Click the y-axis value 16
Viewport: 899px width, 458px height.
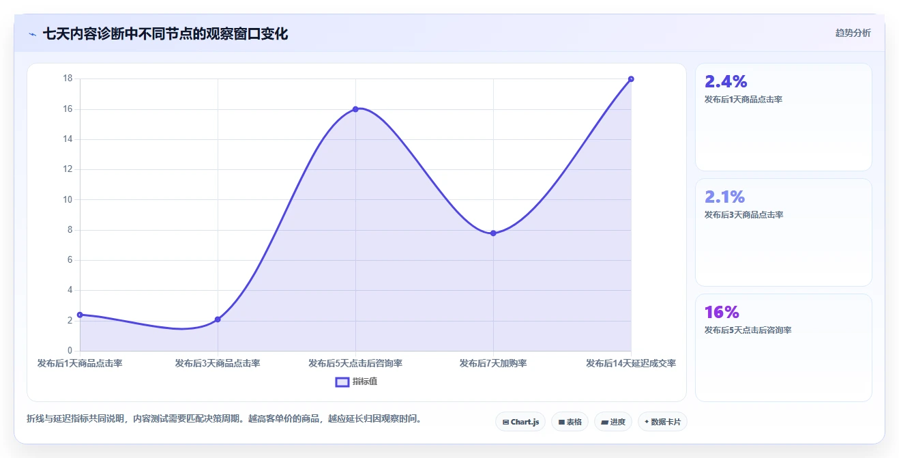point(68,109)
